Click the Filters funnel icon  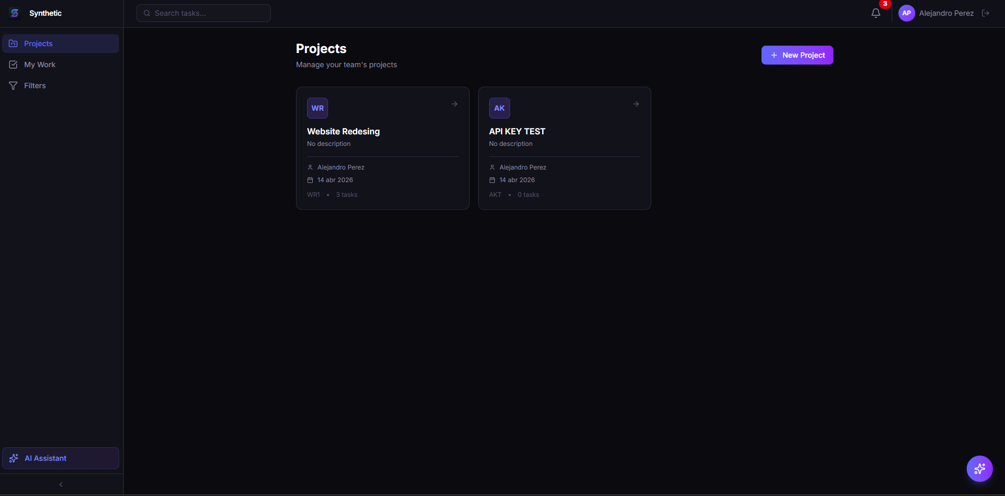[13, 86]
